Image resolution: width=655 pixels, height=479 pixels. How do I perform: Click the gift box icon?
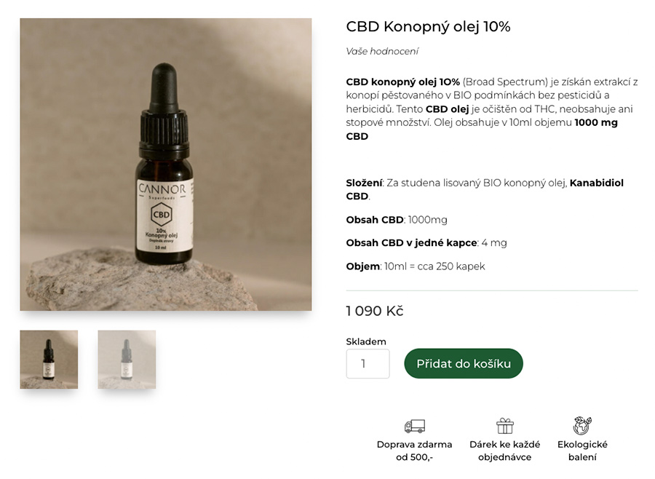[x=504, y=426]
